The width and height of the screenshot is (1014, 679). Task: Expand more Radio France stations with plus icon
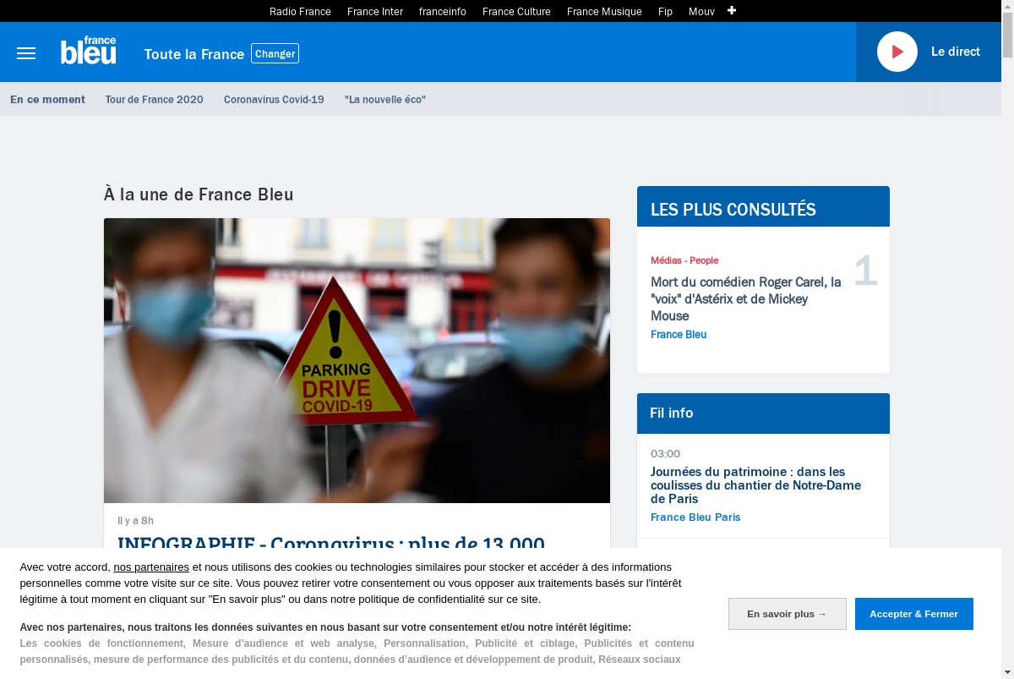732,10
